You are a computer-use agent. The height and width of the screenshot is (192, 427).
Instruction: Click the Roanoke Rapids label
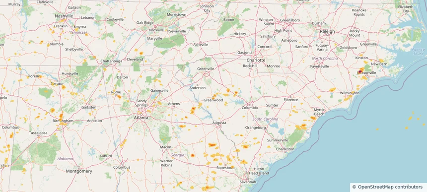coord(359,12)
